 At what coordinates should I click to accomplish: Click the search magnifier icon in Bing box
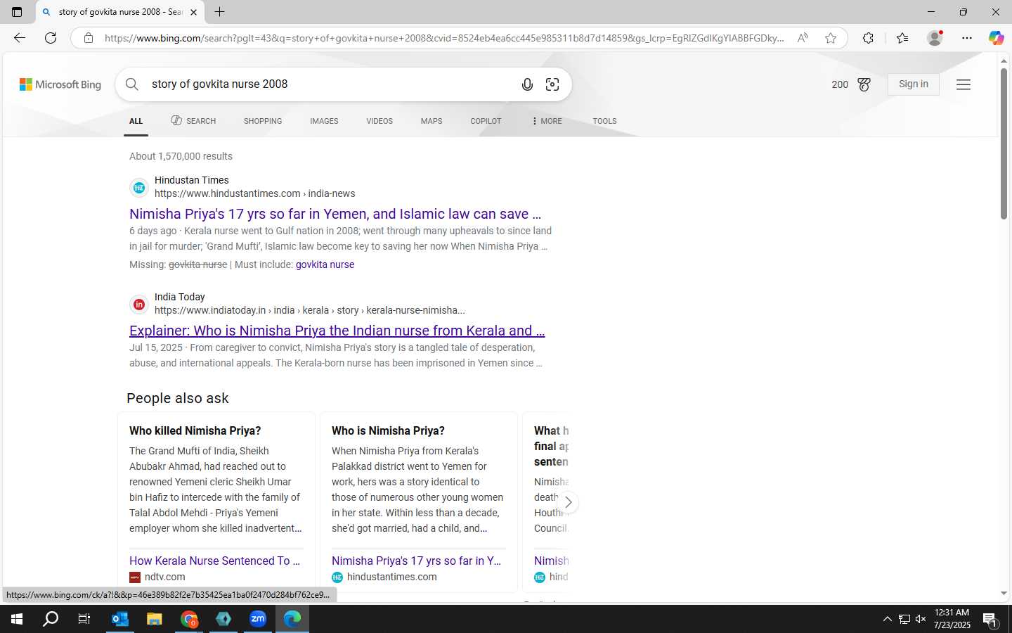132,84
